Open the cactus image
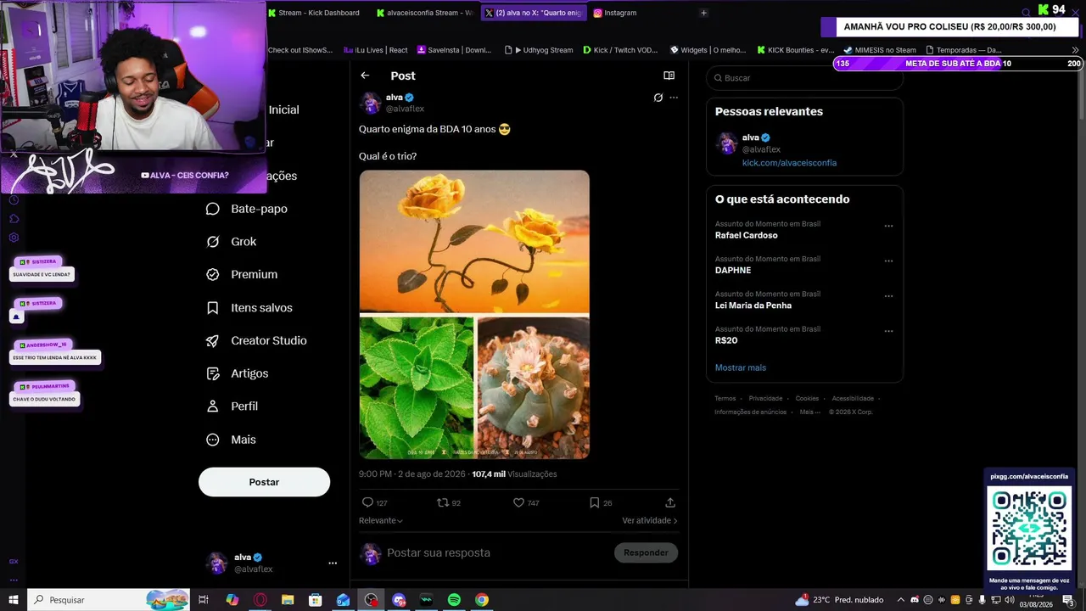The image size is (1086, 611). [x=533, y=388]
